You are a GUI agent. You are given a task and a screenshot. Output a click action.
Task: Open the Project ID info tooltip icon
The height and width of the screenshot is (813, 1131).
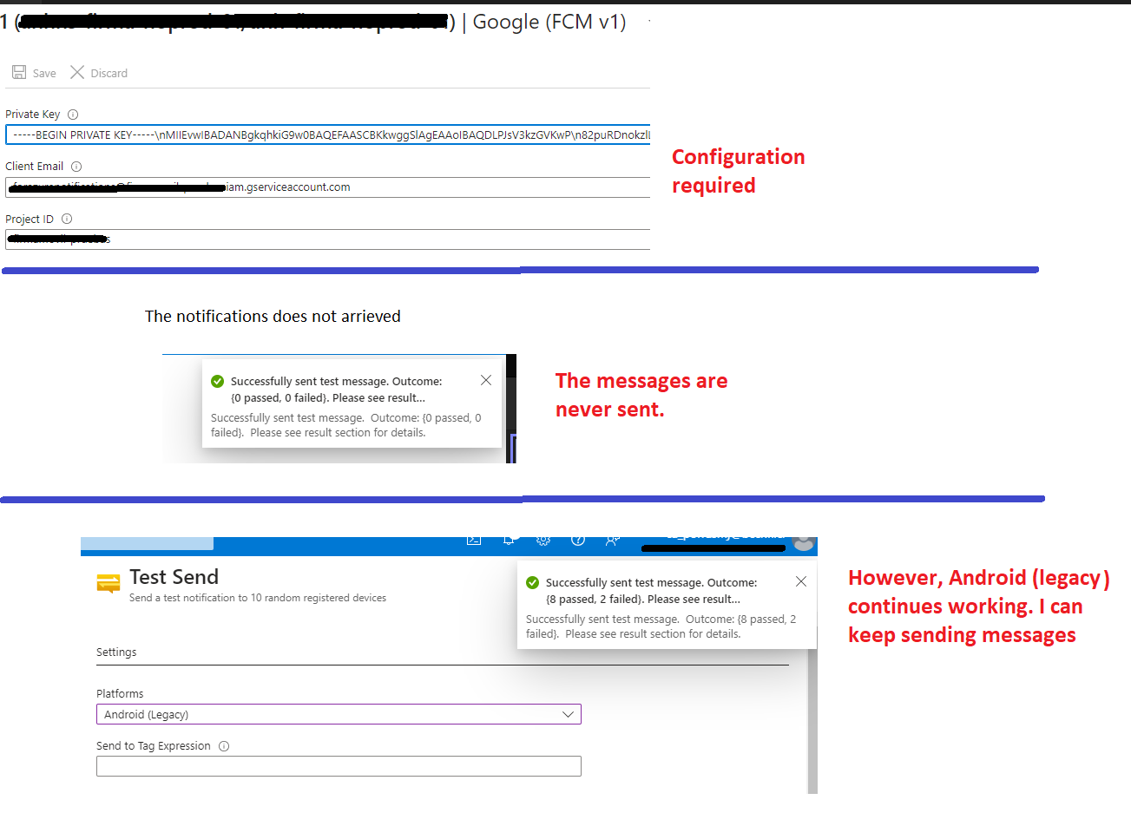pyautogui.click(x=67, y=220)
